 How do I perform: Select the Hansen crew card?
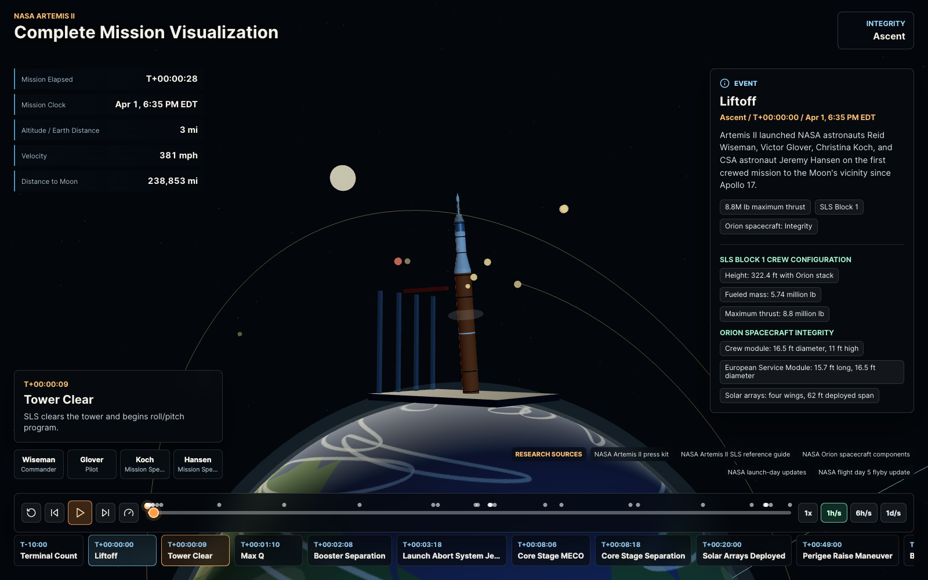pos(198,464)
